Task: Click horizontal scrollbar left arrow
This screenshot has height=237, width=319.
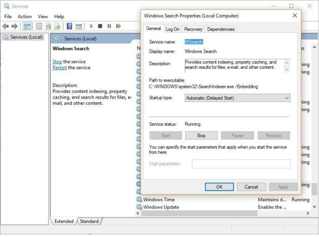Action: (x=138, y=213)
